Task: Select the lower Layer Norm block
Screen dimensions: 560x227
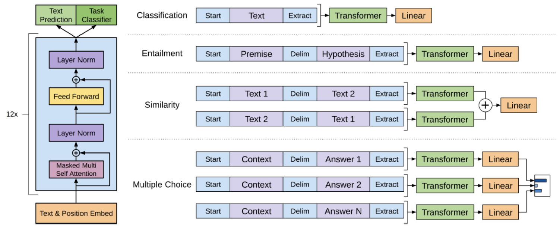Action: (x=76, y=133)
